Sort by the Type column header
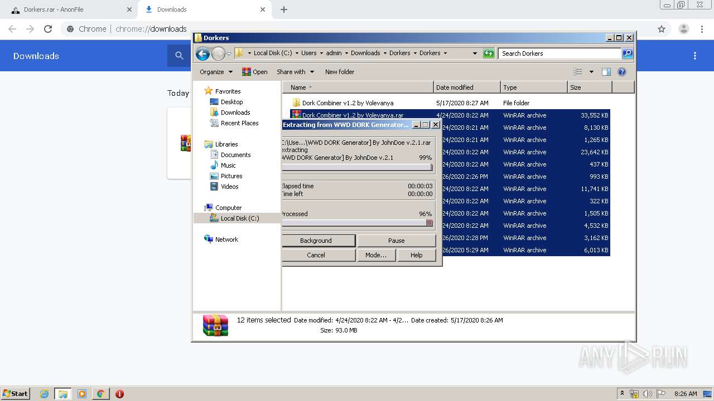 coord(534,87)
